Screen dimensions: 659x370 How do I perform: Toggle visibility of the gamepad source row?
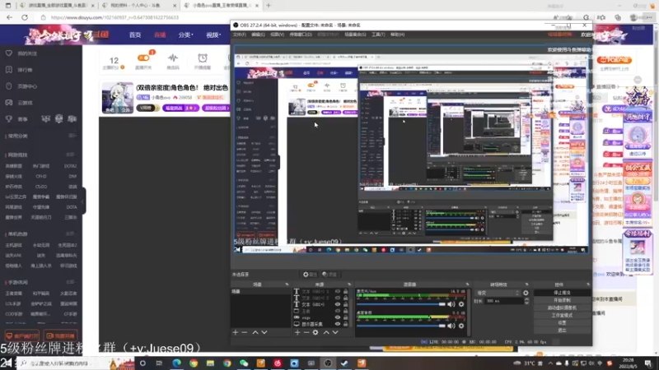338,317
